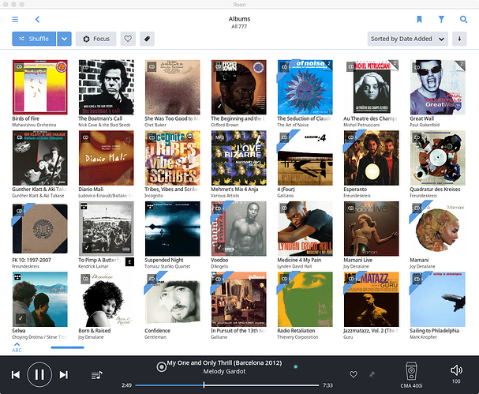Click the Esperanto album title
This screenshot has height=394, width=479.
click(355, 189)
